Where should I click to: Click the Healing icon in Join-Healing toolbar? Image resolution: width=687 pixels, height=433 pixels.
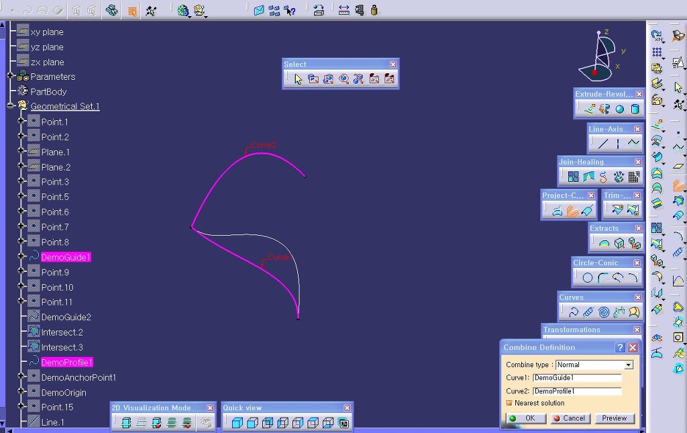pyautogui.click(x=588, y=177)
